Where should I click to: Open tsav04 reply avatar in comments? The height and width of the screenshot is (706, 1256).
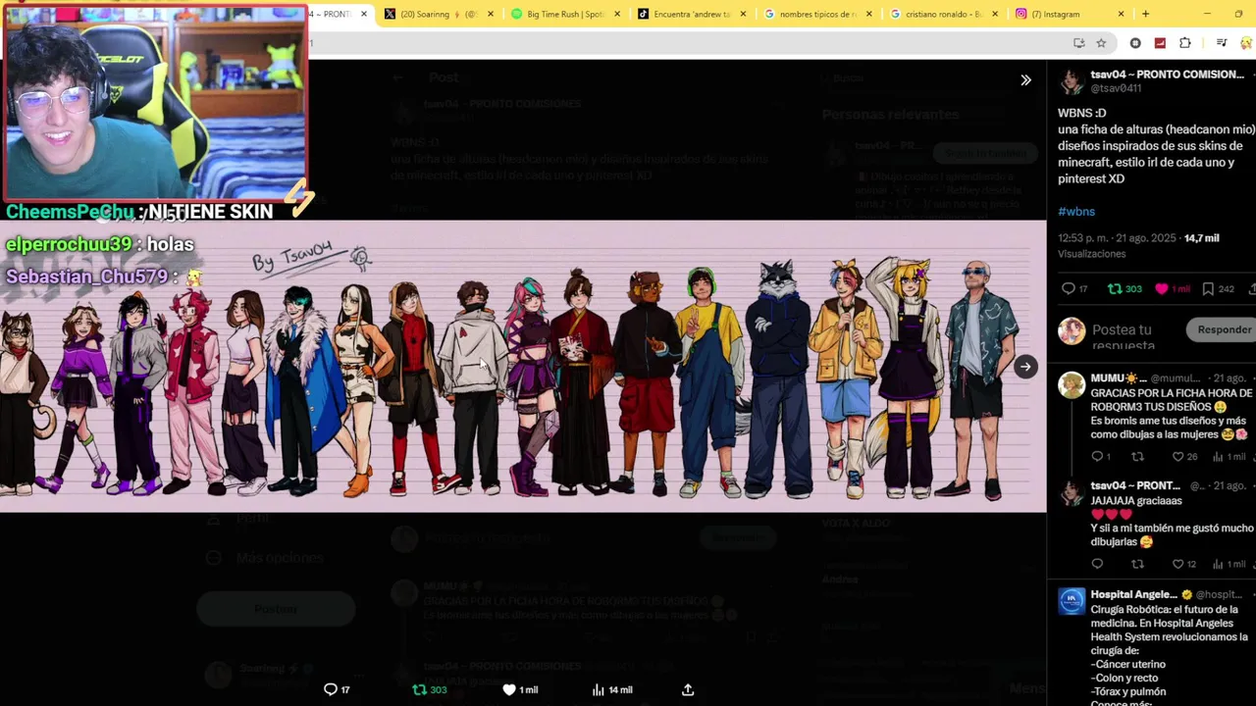(1072, 491)
